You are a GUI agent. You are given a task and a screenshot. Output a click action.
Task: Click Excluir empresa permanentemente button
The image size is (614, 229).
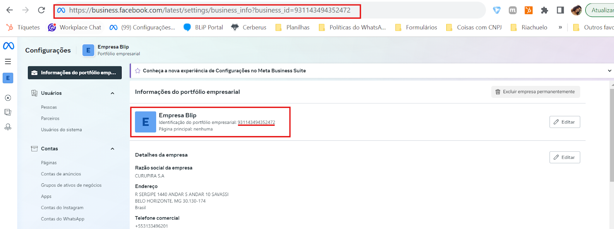coord(535,92)
